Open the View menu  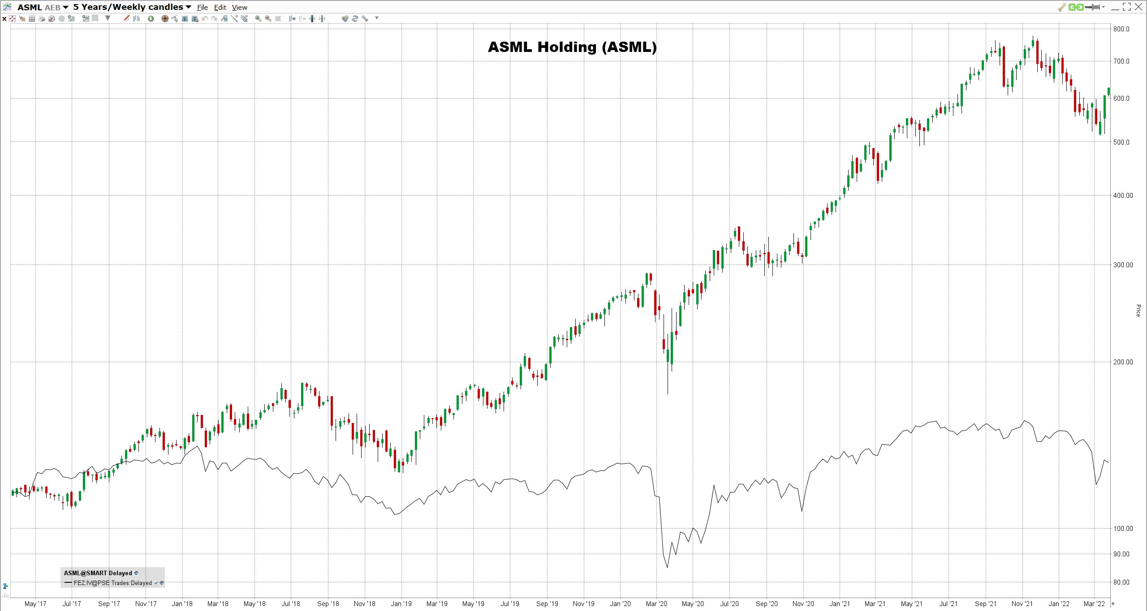(239, 8)
